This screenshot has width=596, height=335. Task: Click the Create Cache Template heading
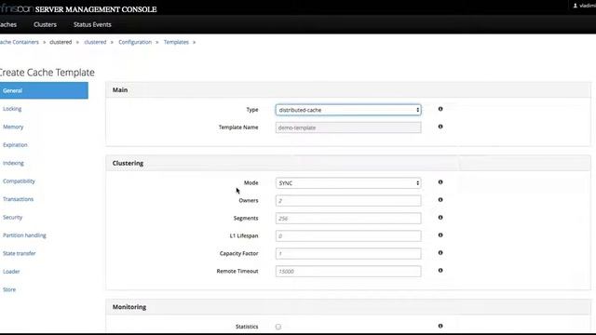click(x=47, y=73)
